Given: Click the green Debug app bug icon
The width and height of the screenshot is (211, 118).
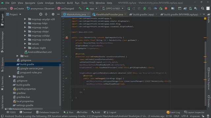Looking at the screenshot, I should 144,9.
